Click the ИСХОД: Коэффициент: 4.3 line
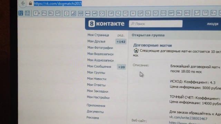Viewport: 221px width, 124px height. (x=193, y=82)
